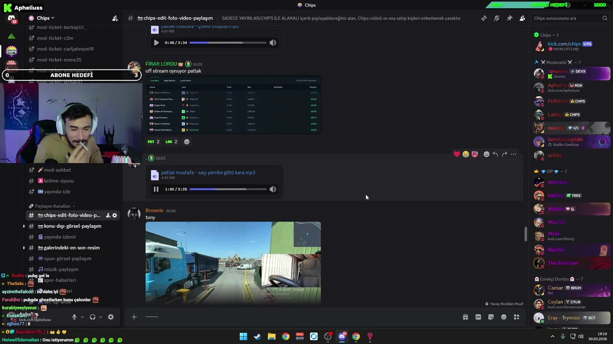Toggle microphone mute in user panel

[x=74, y=317]
